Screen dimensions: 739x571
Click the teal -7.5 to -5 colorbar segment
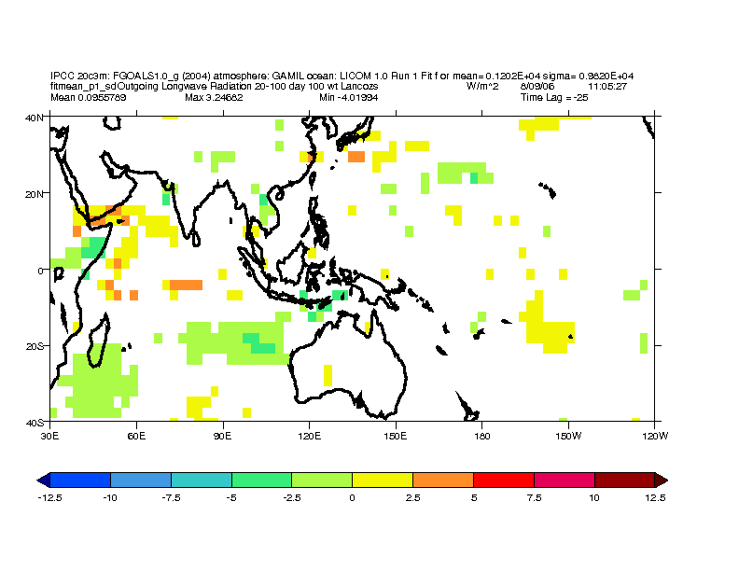(x=202, y=480)
